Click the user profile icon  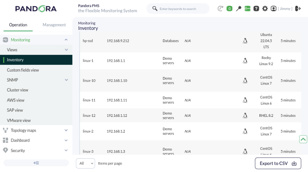pyautogui.click(x=273, y=8)
